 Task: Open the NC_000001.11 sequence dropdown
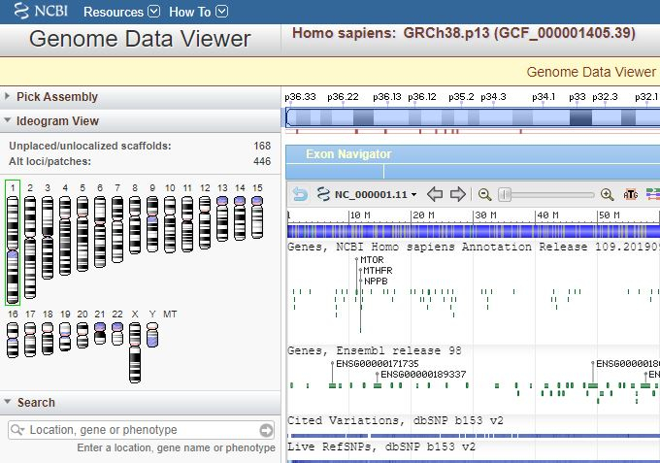click(x=376, y=194)
